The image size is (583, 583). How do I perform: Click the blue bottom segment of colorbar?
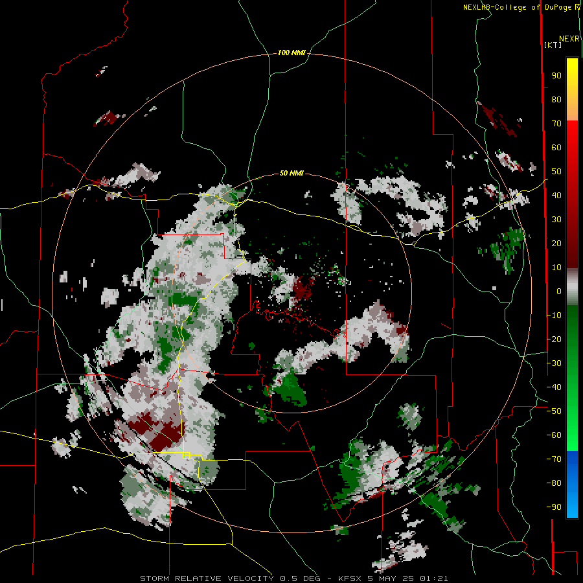pyautogui.click(x=572, y=484)
